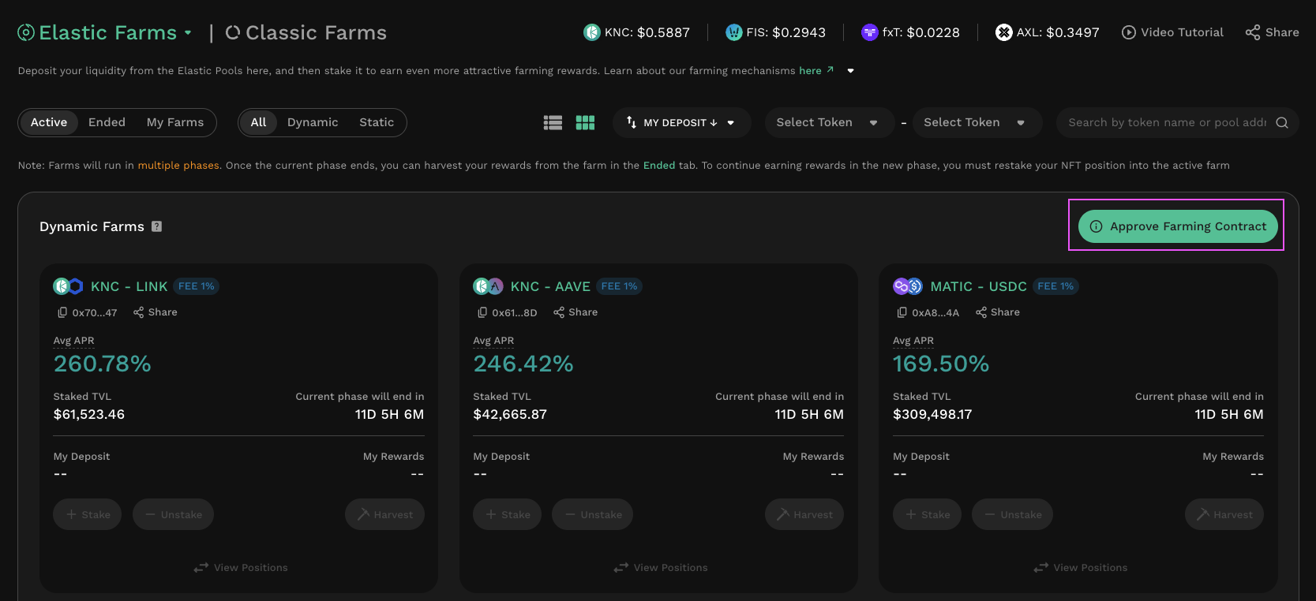Select the Ended farms filter
The height and width of the screenshot is (601, 1316).
coord(107,122)
